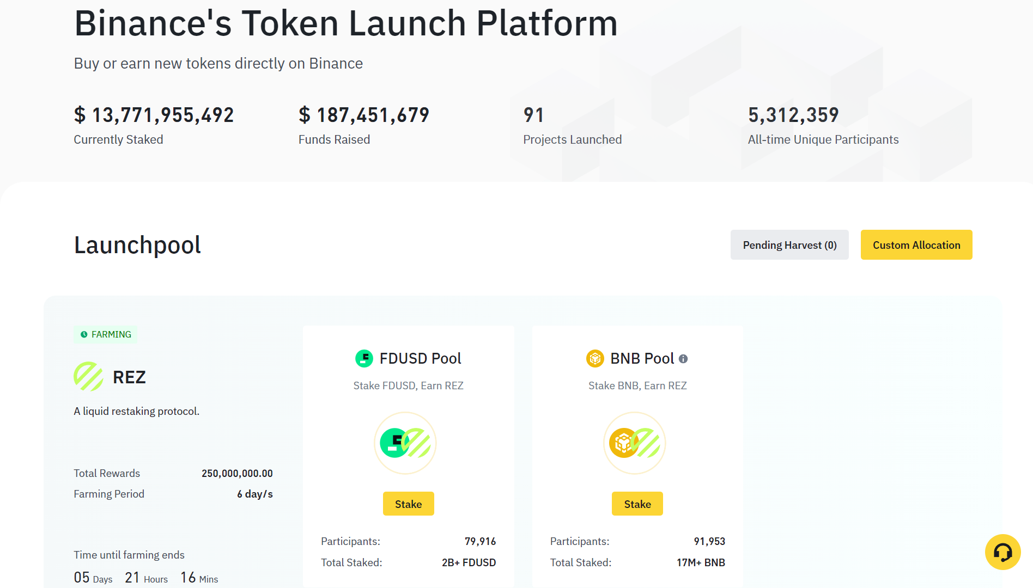Click the Farming Period label
The width and height of the screenshot is (1033, 588).
click(x=109, y=494)
